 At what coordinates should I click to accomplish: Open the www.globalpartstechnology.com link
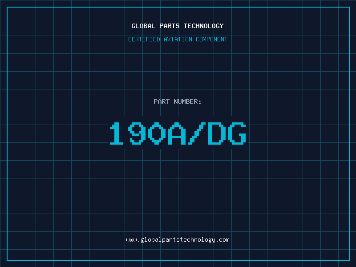pos(178,240)
